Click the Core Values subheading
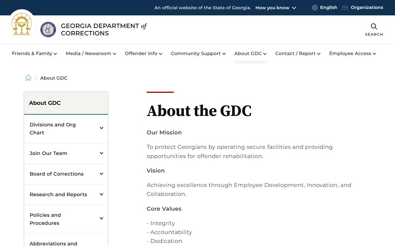This screenshot has height=246, width=395. (164, 209)
